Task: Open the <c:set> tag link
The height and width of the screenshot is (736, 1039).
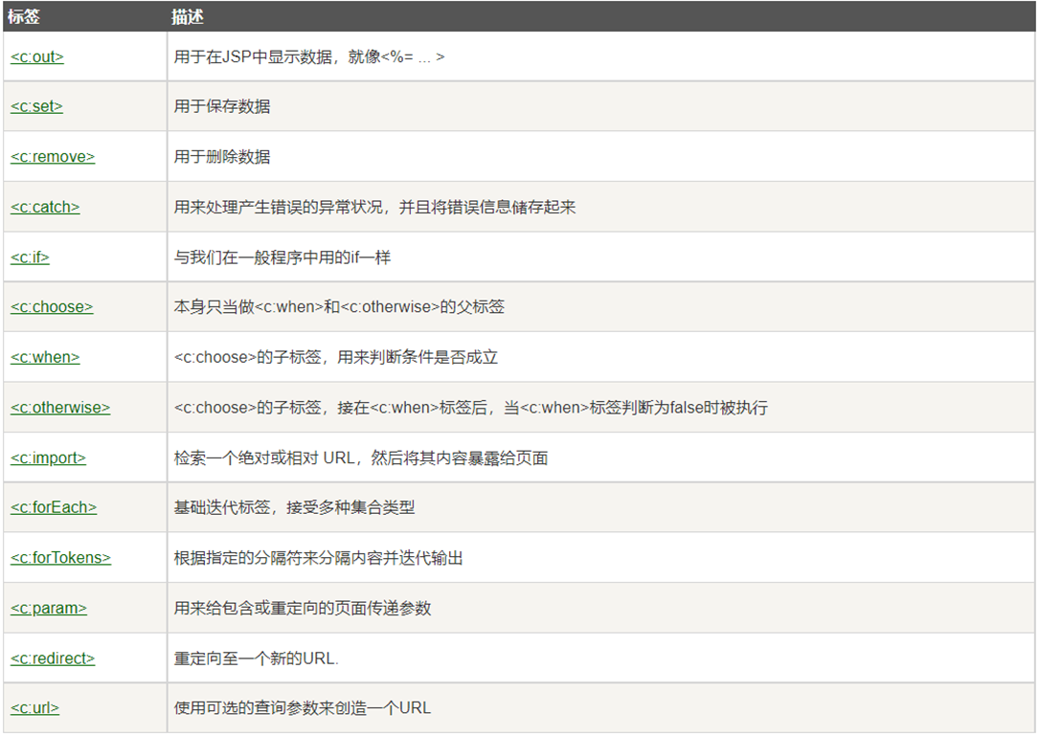Action: [35, 106]
